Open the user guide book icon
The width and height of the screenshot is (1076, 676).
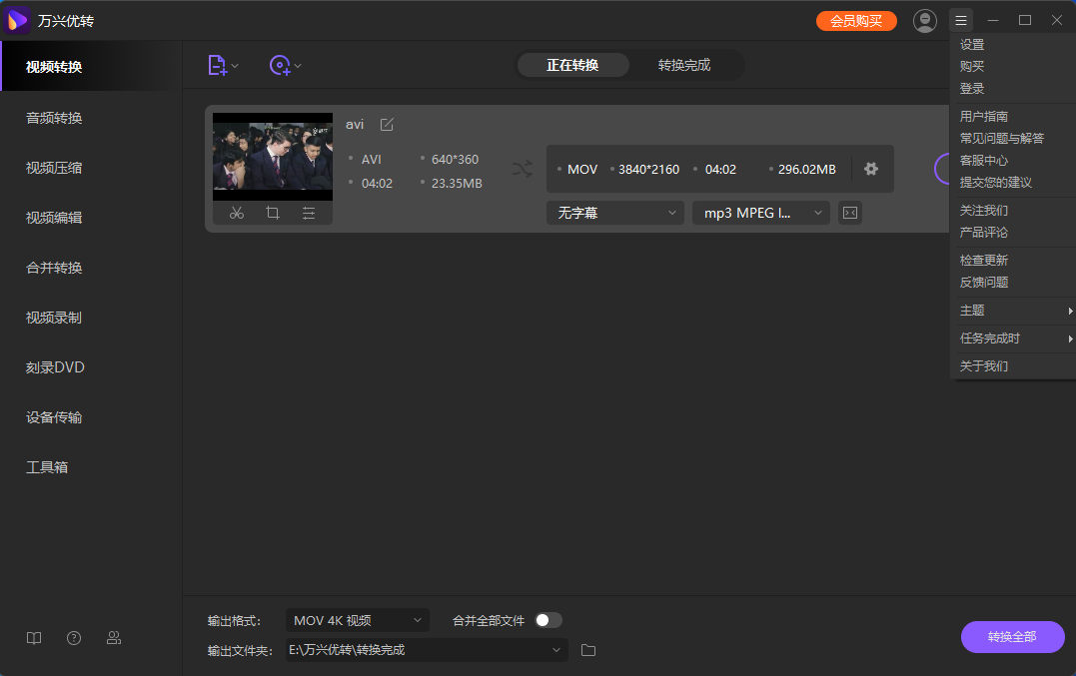coord(34,638)
